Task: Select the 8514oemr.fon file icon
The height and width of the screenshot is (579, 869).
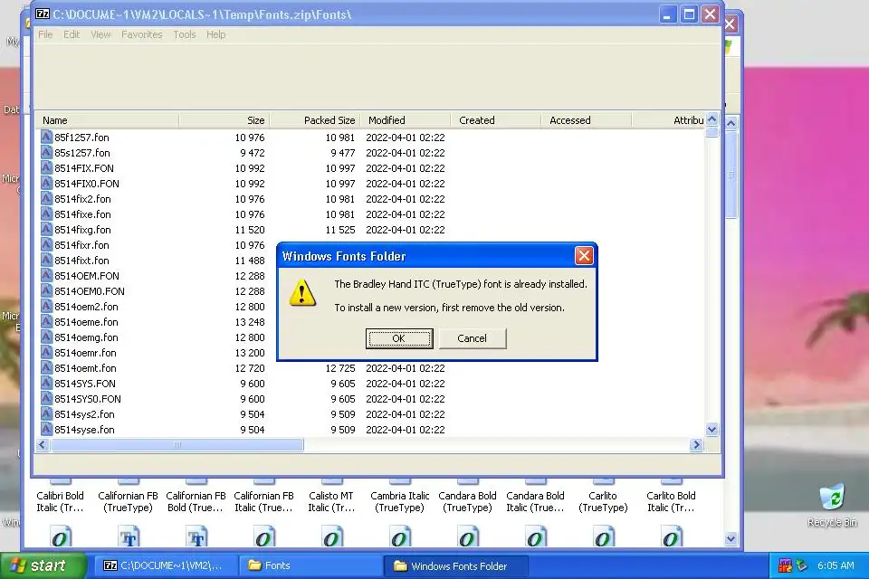Action: (46, 353)
